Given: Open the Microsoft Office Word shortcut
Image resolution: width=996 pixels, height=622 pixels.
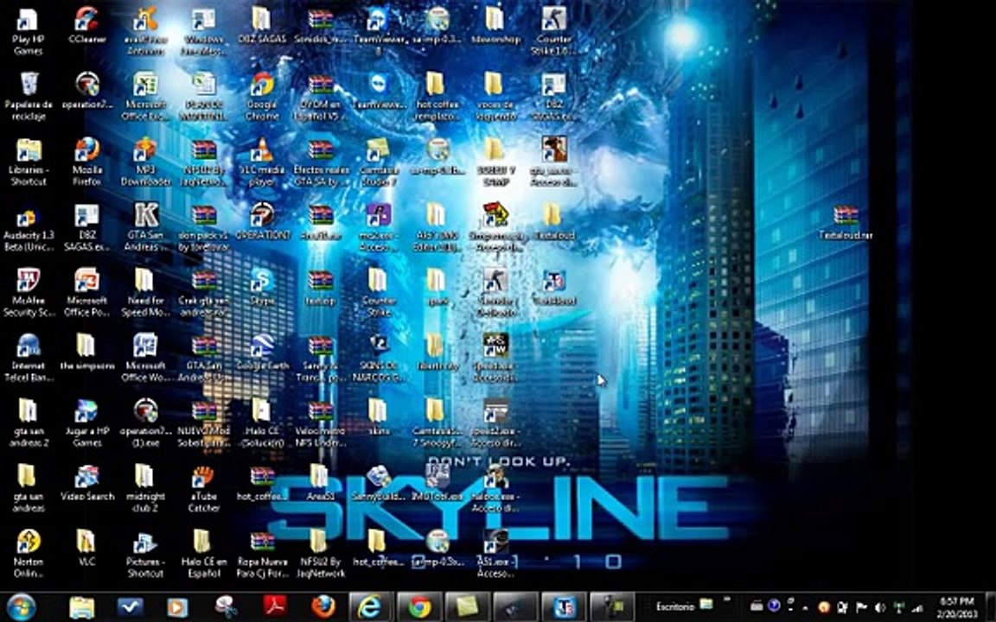Looking at the screenshot, I should pyautogui.click(x=145, y=358).
